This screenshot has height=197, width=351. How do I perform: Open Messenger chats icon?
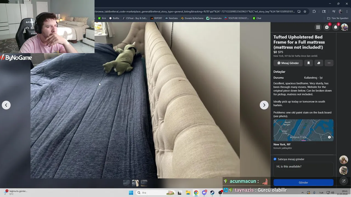(x=327, y=27)
